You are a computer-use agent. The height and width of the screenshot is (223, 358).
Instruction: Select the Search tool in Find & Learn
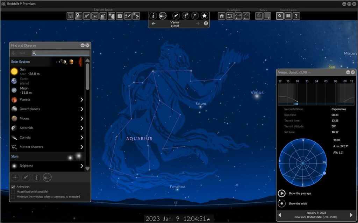[279, 16]
